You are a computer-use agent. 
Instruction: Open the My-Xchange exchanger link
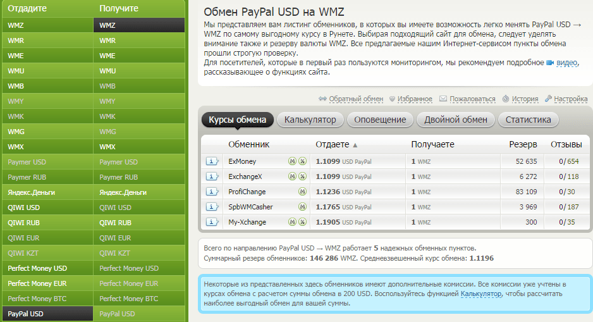point(247,222)
